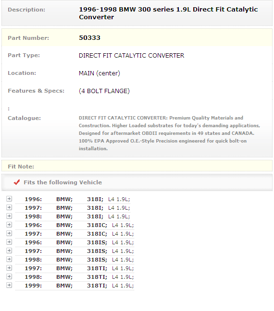
Task: Click arrow icon beside 1996 BMW 318IS row
Action: (9, 242)
